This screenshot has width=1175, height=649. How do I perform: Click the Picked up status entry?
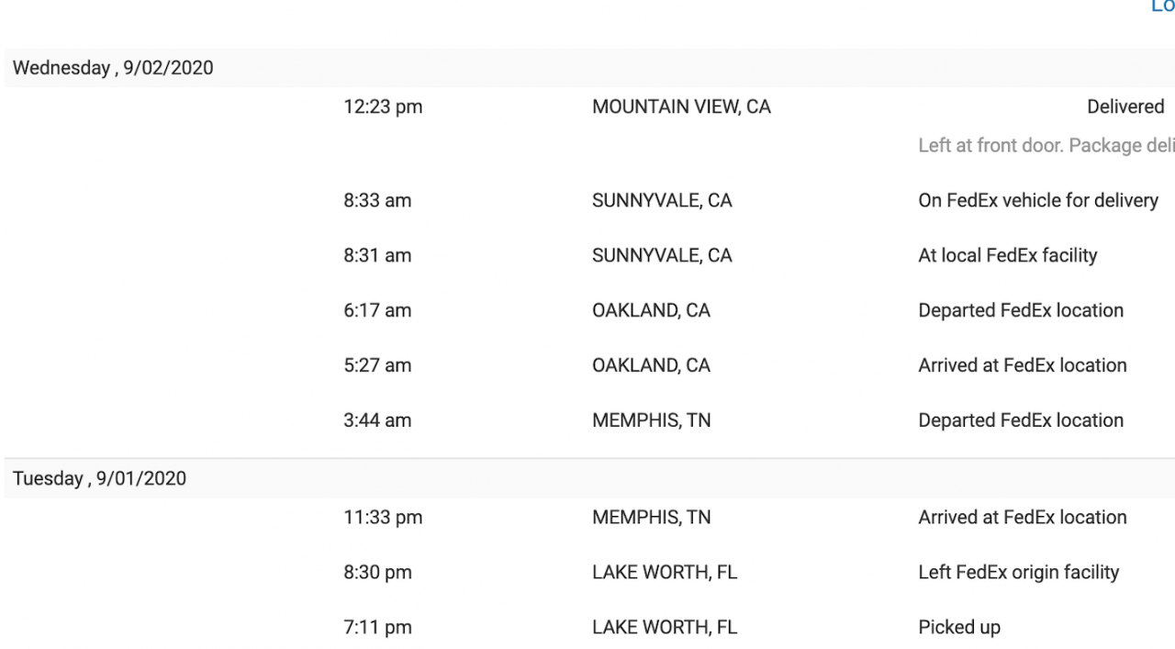coord(959,628)
